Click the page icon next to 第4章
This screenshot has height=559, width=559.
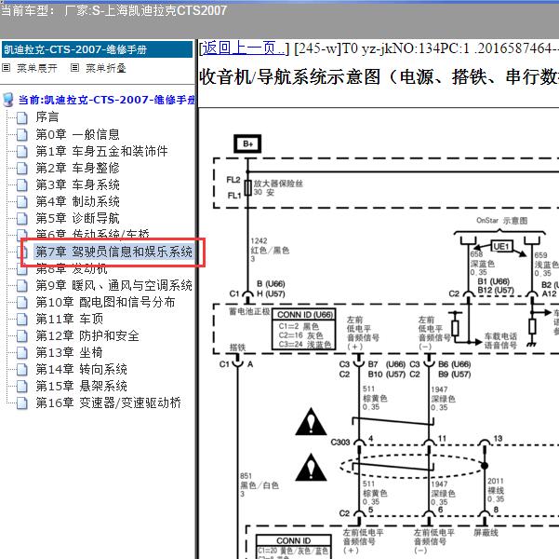22,202
